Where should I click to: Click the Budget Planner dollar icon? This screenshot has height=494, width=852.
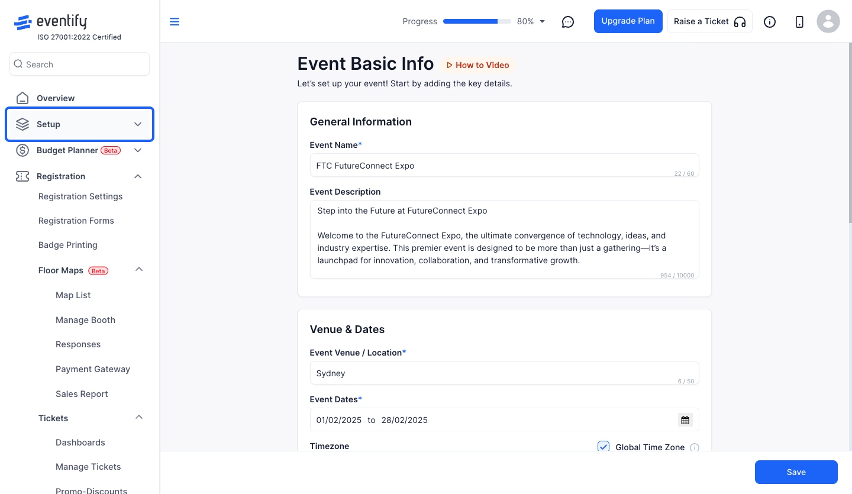[22, 150]
